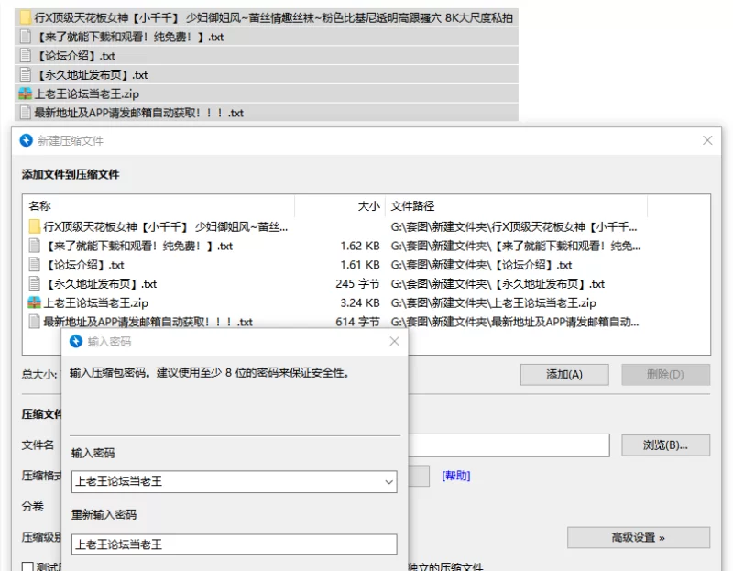
Task: Select 上老王论坛当老王.zip name in top file list
Action: pos(87,94)
